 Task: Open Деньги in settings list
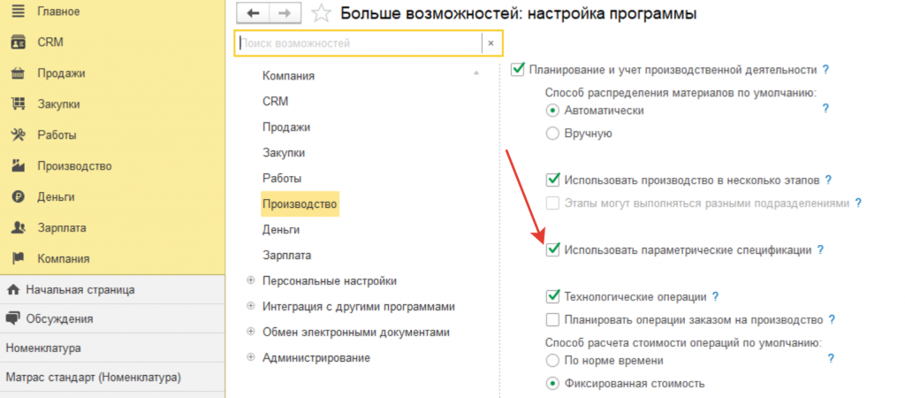click(281, 229)
